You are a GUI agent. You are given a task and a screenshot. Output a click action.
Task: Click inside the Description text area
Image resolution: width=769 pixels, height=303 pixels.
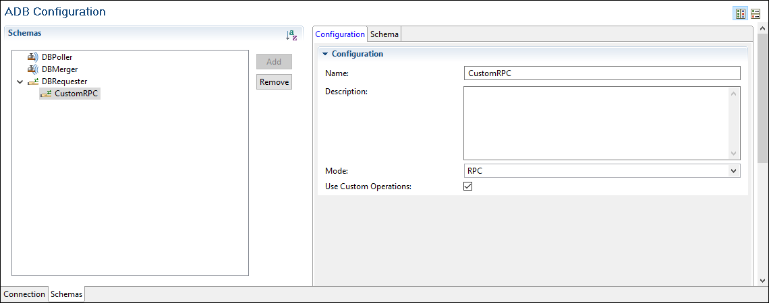595,123
